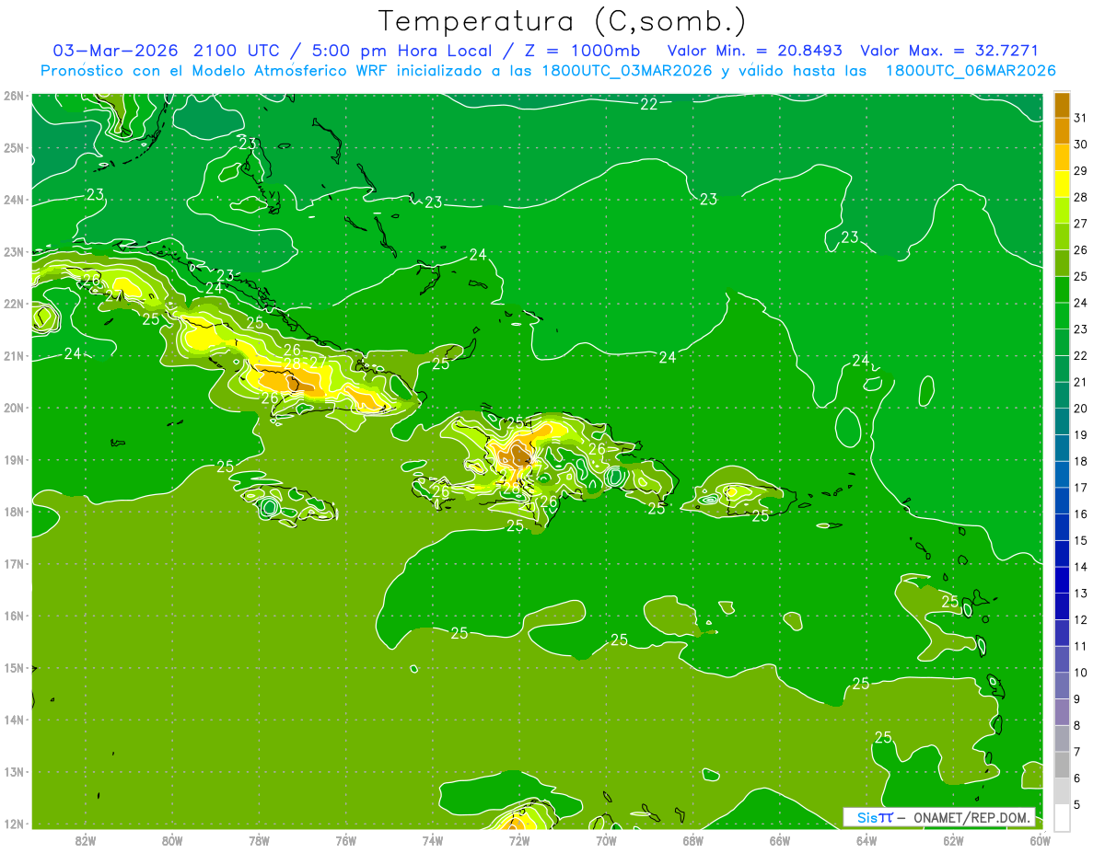Click the 76W longitude axis label

point(346,841)
